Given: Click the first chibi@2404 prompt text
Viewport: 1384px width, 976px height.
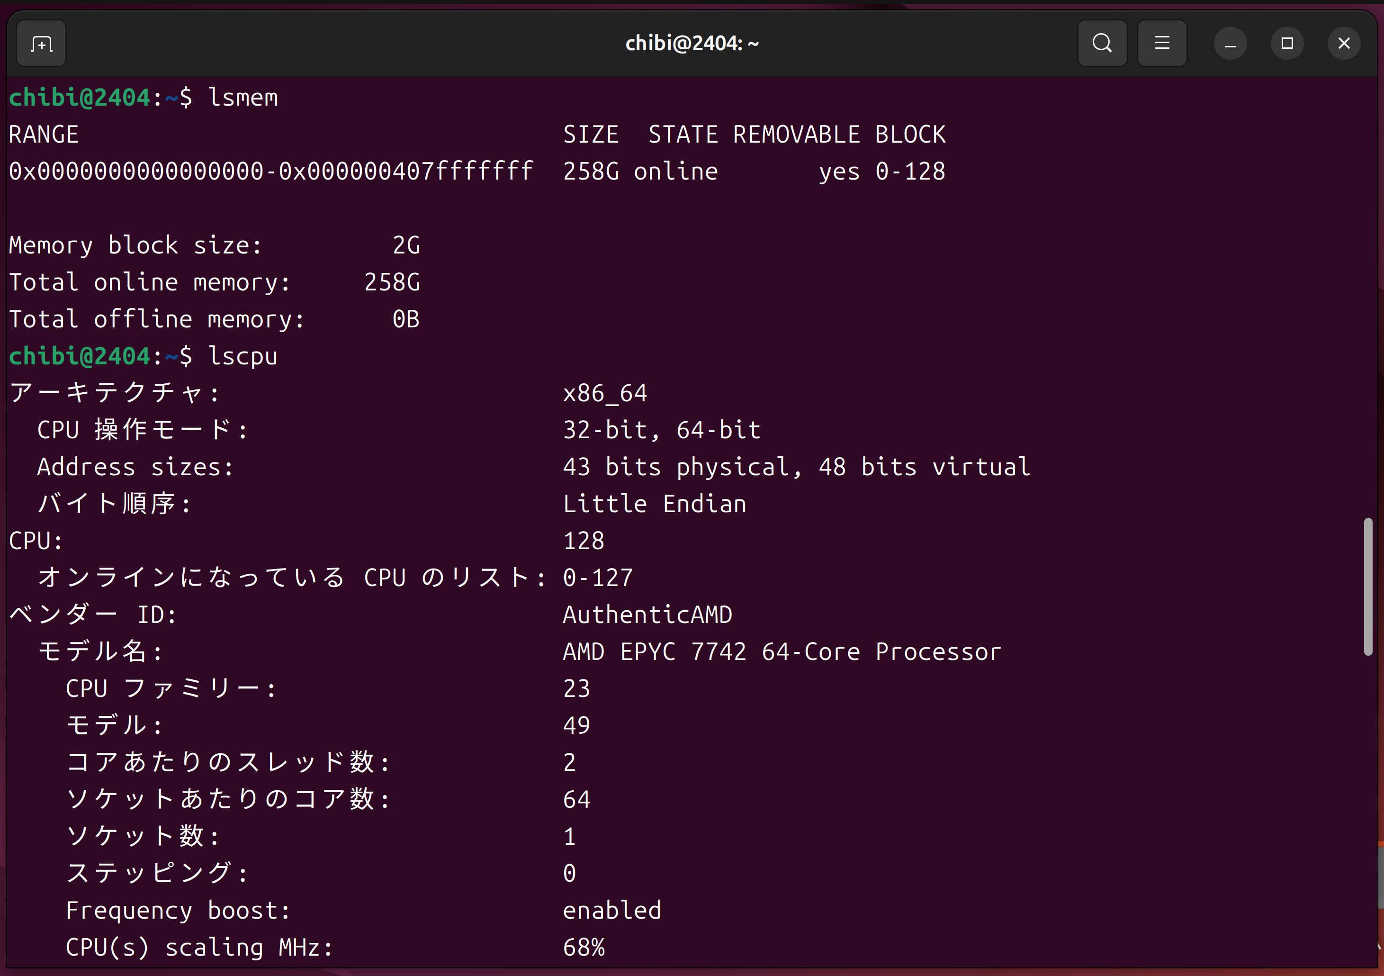Looking at the screenshot, I should coord(79,98).
